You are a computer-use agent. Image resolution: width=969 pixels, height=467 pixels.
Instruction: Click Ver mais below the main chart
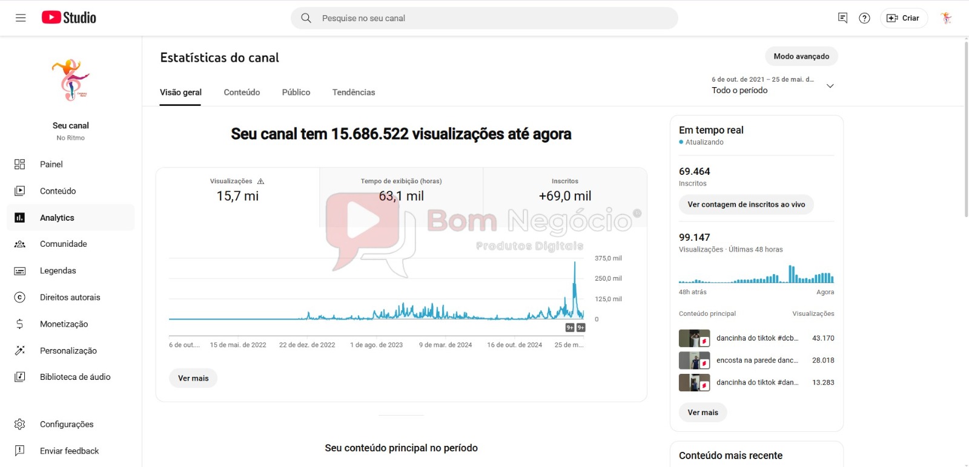[193, 378]
